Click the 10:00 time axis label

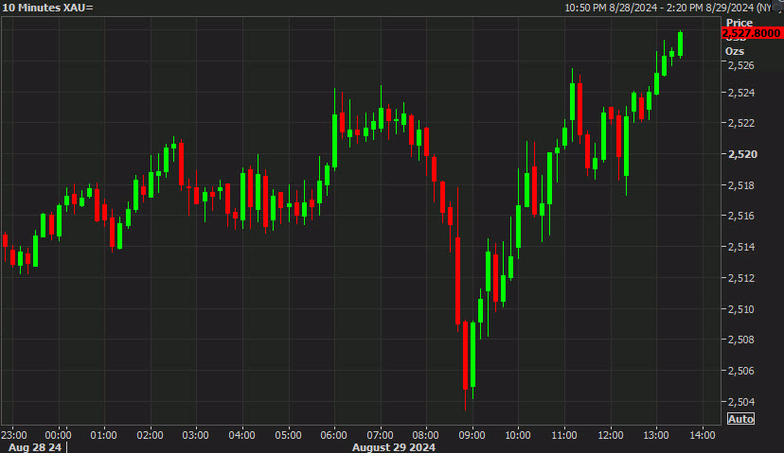click(518, 435)
